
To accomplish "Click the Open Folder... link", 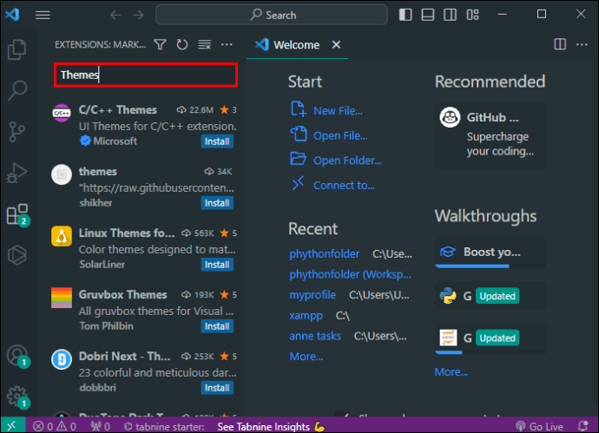I will coord(347,161).
